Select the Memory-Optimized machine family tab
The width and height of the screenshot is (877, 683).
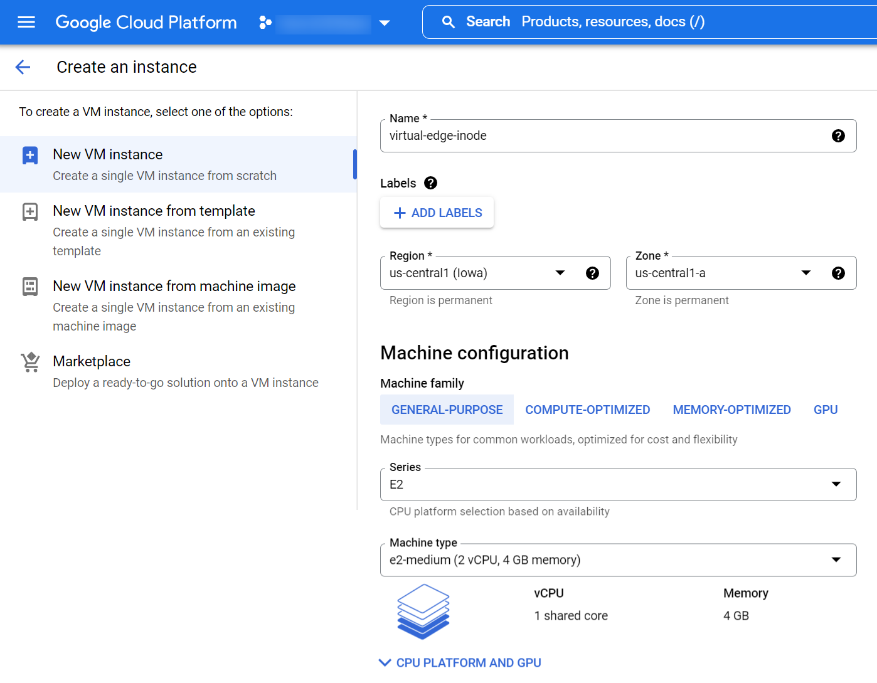[731, 410]
